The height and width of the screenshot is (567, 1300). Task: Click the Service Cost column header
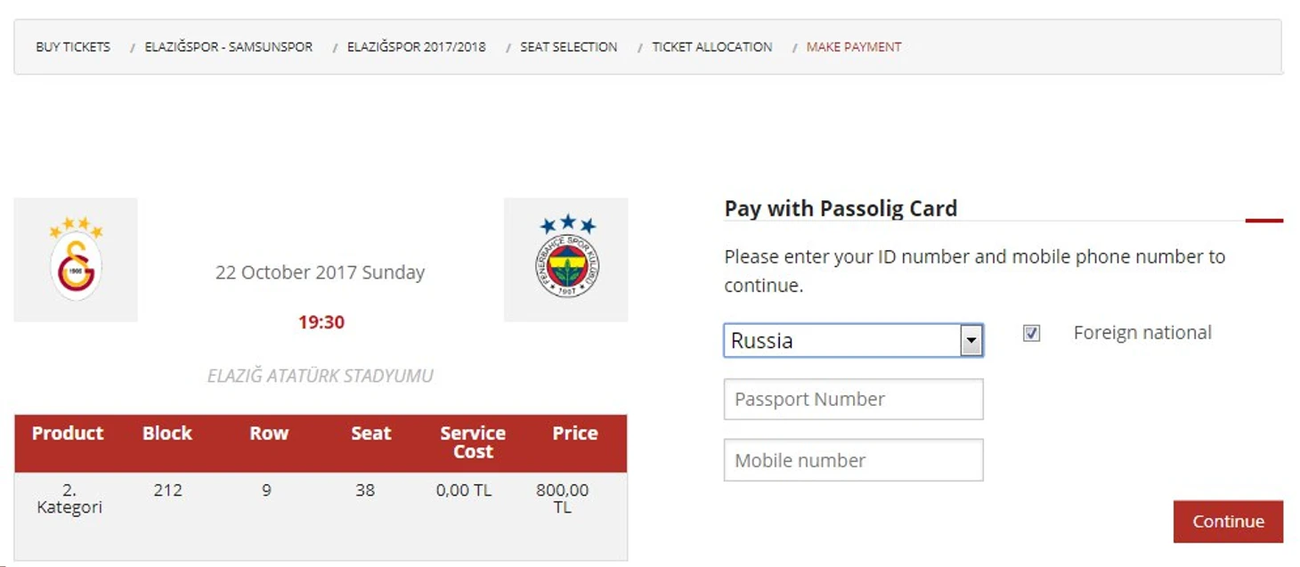tap(472, 442)
